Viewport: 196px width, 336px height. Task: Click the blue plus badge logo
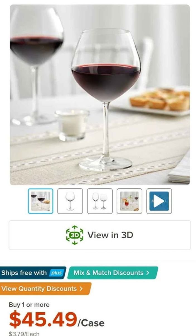coord(56,273)
